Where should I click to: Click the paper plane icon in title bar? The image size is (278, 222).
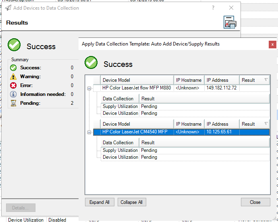8,8
